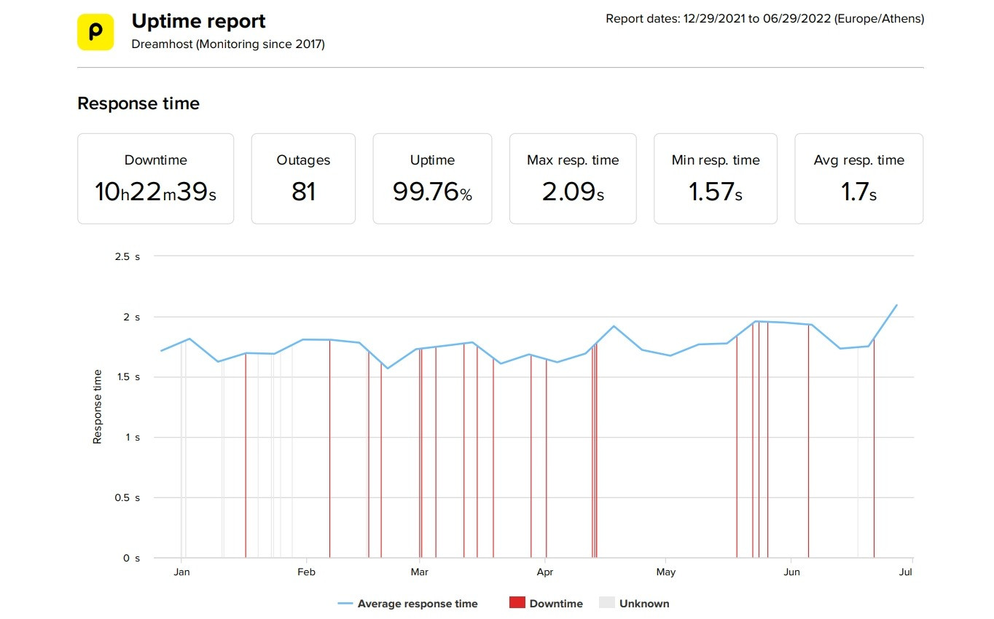Click the Apr label on the x-axis
Image resolution: width=994 pixels, height=619 pixels.
(x=545, y=572)
